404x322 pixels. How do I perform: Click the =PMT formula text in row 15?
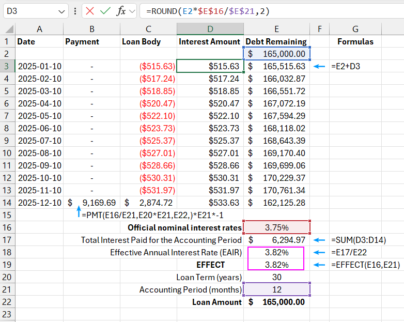152,215
